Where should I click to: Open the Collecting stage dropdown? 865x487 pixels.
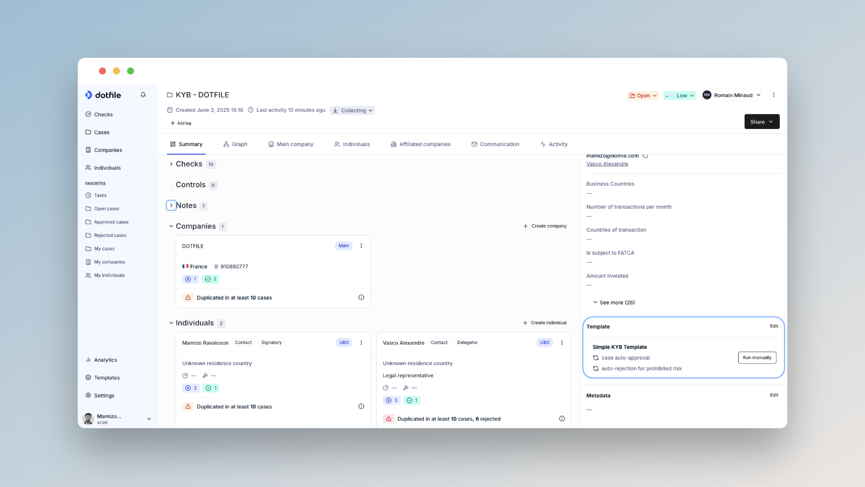352,110
